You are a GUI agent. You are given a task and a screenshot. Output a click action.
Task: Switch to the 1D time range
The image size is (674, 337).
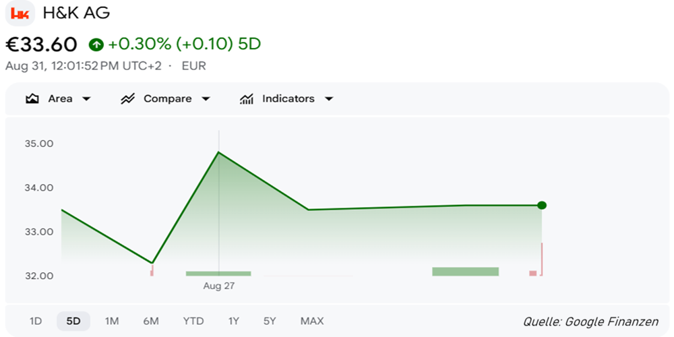point(36,321)
